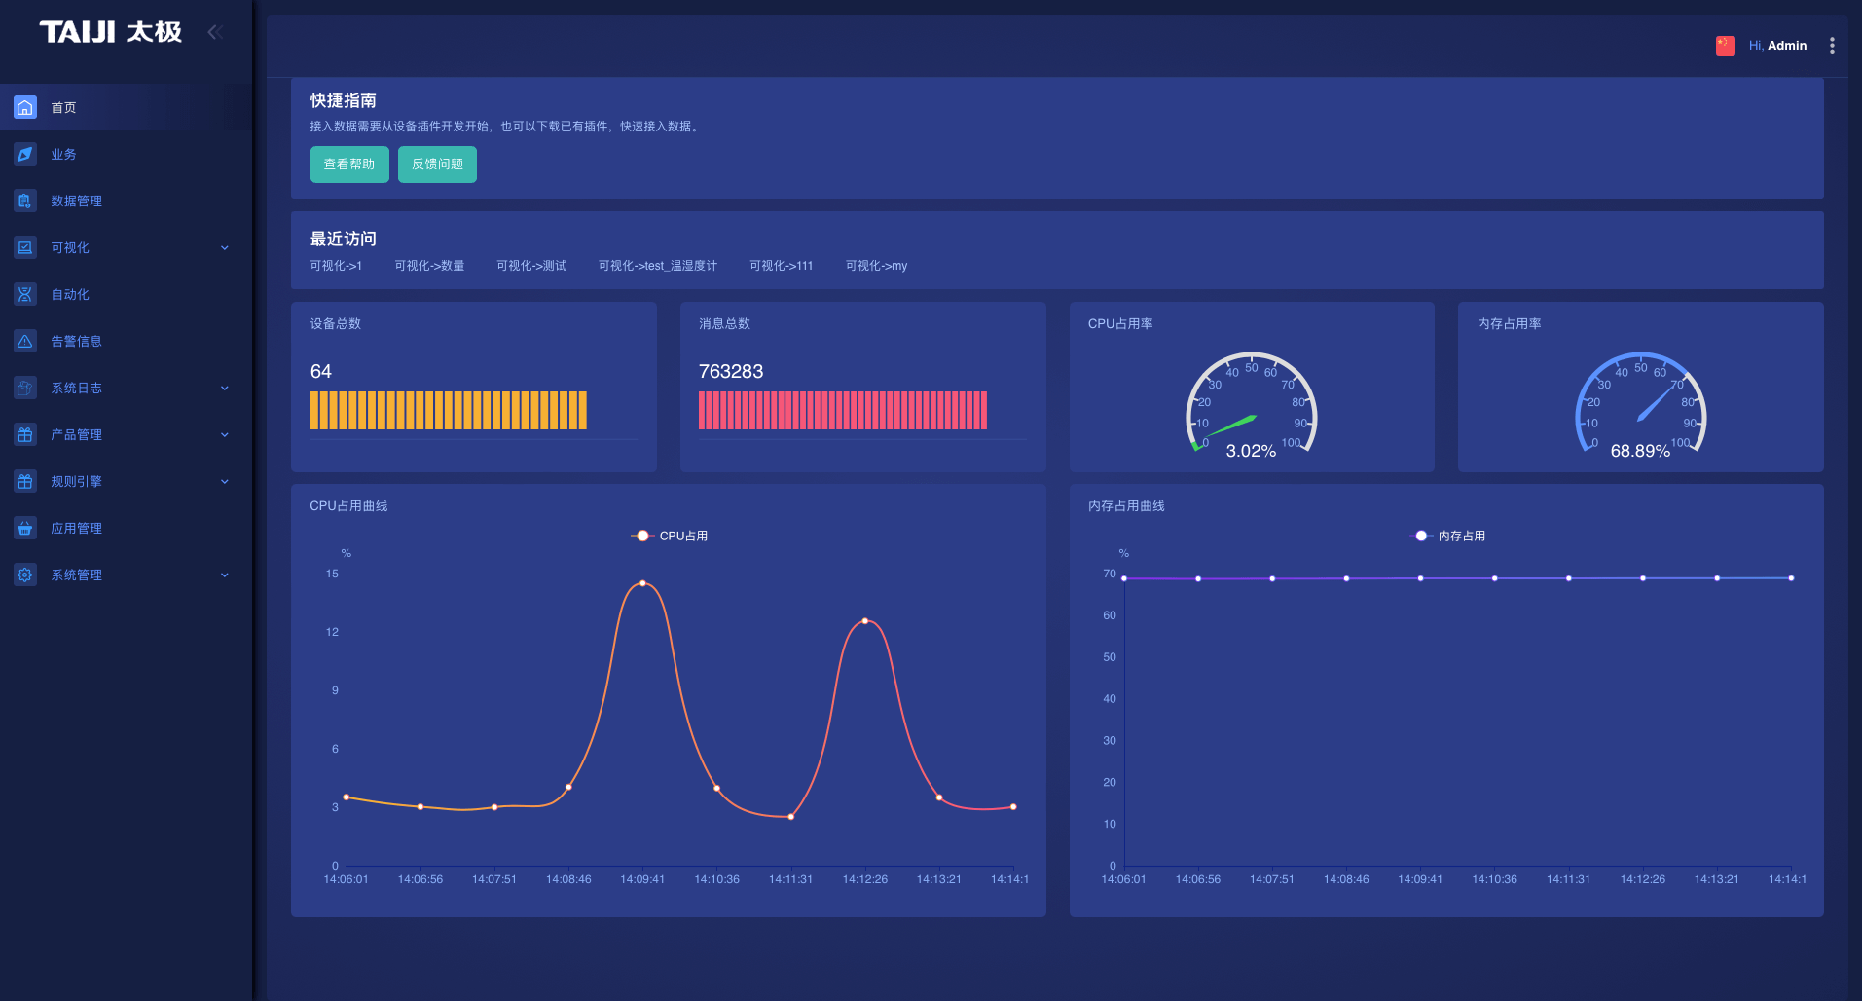1862x1001 pixels.
Task: Open the 告警信息 menu item
Action: [x=127, y=341]
